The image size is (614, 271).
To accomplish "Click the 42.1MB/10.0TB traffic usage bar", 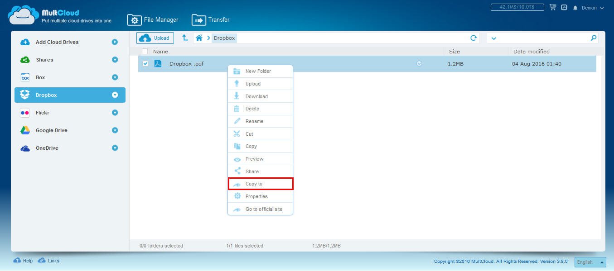I will coord(517,7).
